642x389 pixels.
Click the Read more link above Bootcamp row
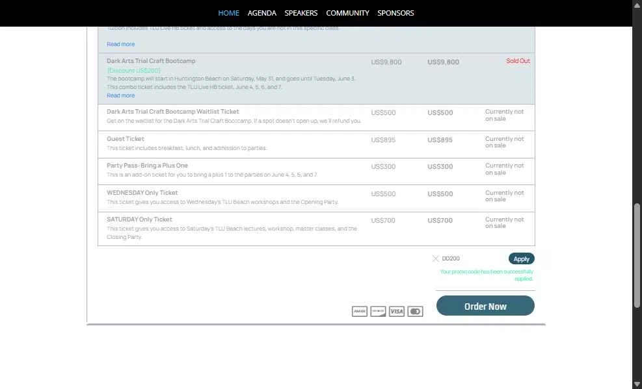click(121, 44)
